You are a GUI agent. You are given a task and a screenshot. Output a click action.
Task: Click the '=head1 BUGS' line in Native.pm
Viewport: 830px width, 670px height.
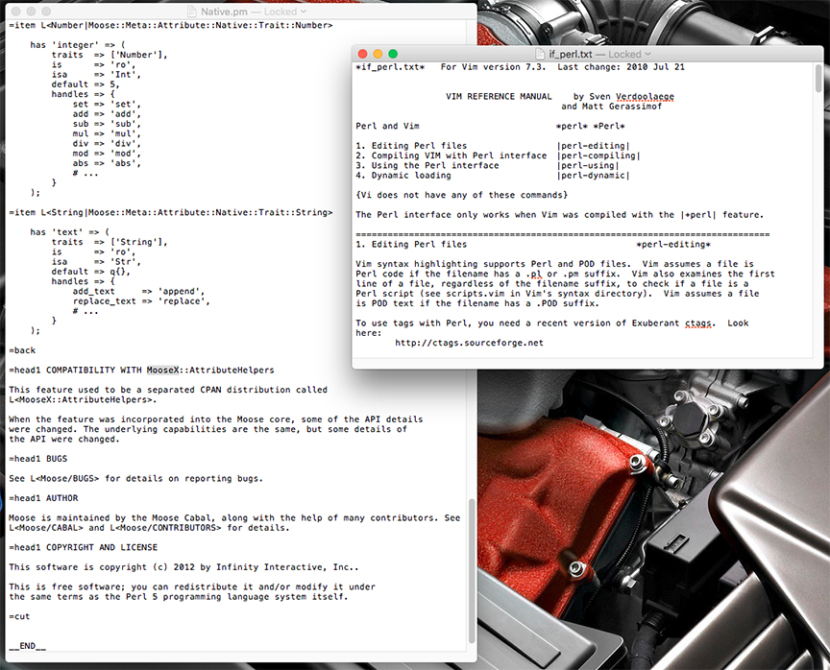tap(38, 459)
